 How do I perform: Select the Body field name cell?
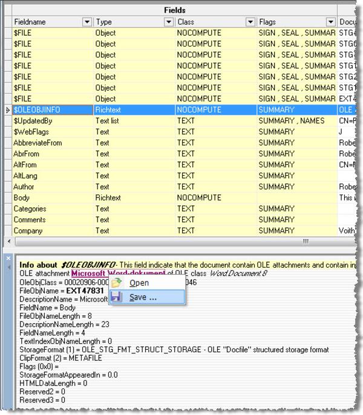coord(53,198)
